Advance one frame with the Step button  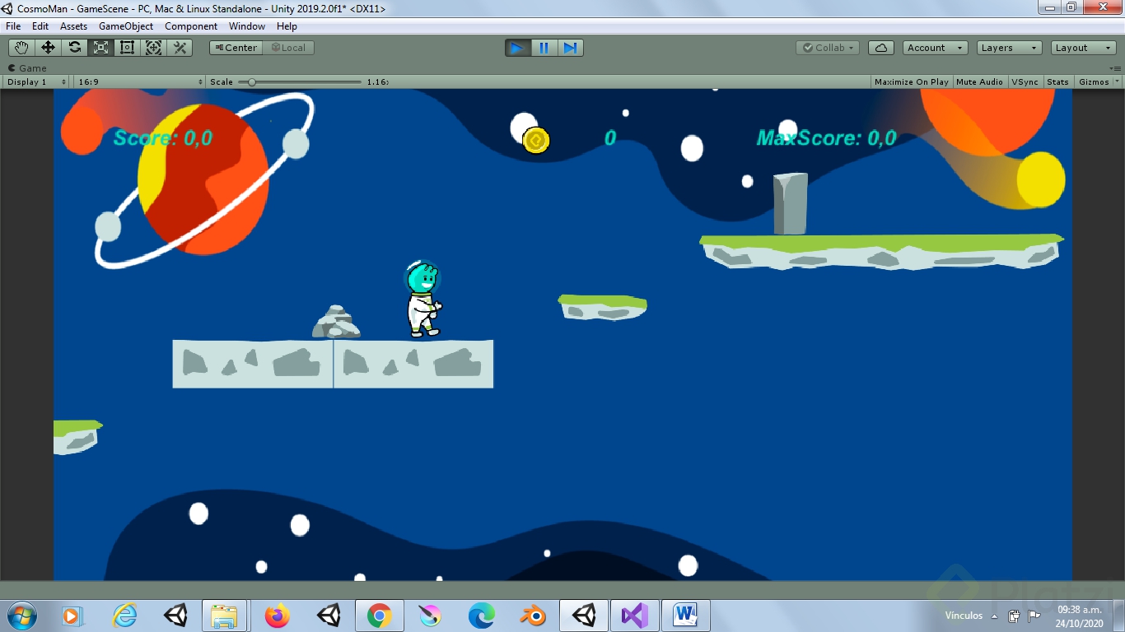pyautogui.click(x=570, y=48)
